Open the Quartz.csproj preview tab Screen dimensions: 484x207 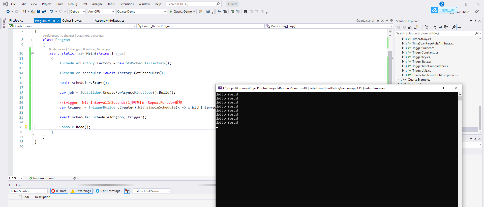tap(365, 21)
